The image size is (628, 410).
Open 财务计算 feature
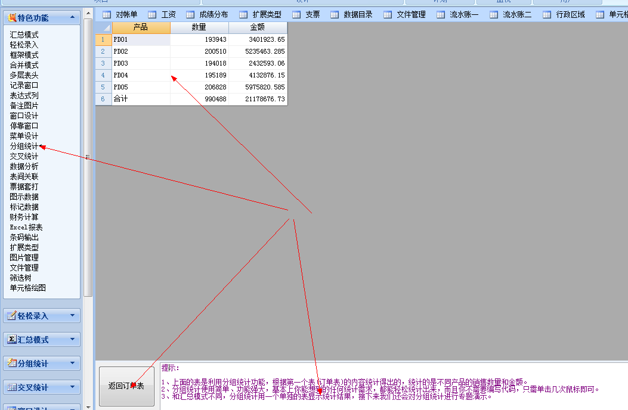click(x=24, y=217)
